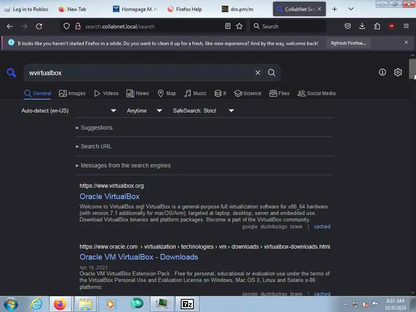Open the Anytime time range dropdown

(x=145, y=110)
